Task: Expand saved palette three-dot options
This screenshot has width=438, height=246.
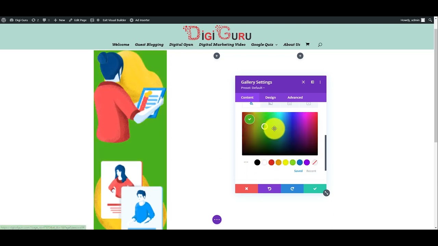Action: tap(246, 162)
